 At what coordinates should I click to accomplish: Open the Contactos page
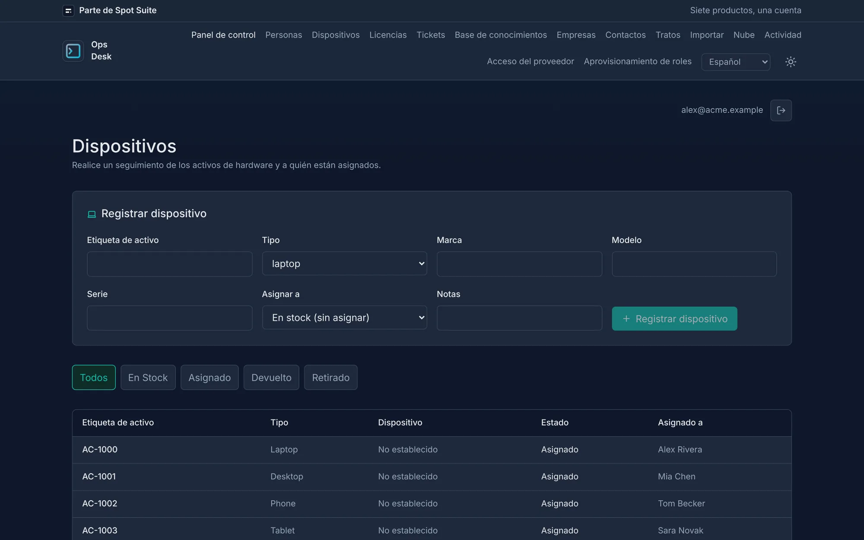coord(626,35)
